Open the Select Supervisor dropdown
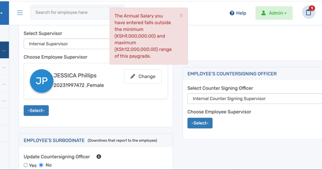Viewport: 322px width, 170px height. pos(67,44)
